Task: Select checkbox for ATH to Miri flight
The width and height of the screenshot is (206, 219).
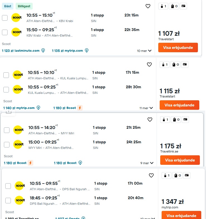Action: tap(7, 130)
